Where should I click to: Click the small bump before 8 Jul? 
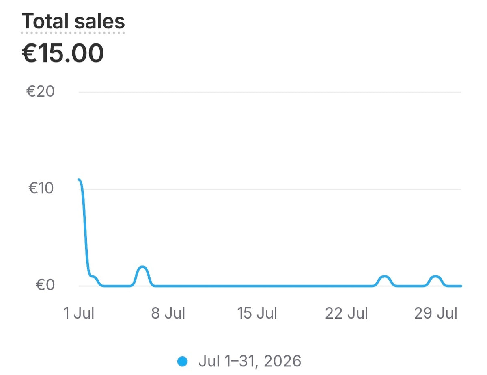coord(142,268)
